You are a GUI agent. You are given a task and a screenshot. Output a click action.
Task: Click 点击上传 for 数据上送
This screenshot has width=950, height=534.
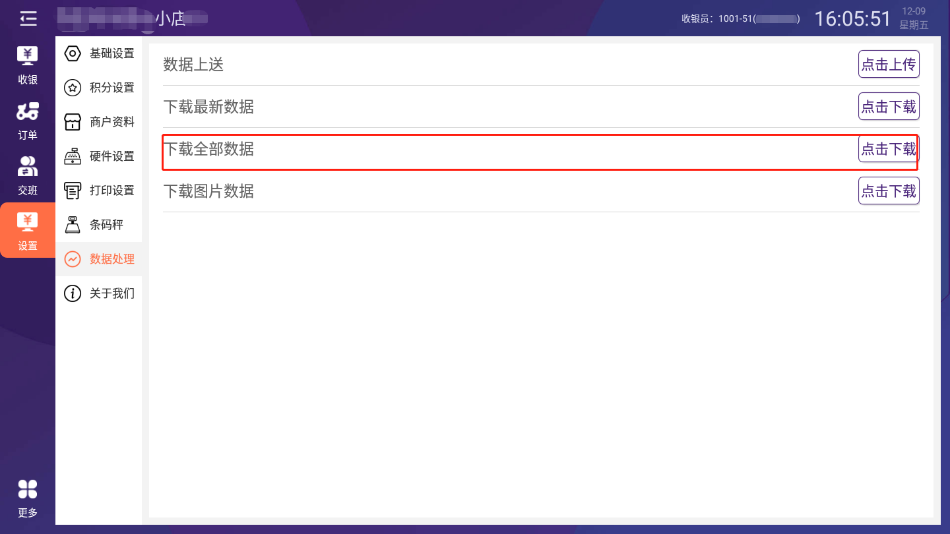pyautogui.click(x=889, y=64)
